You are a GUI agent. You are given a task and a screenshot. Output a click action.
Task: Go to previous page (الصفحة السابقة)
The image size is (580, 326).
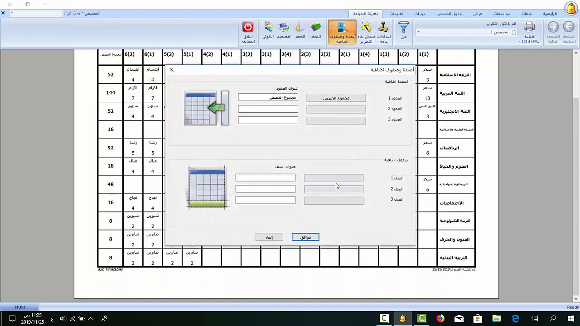click(x=569, y=32)
